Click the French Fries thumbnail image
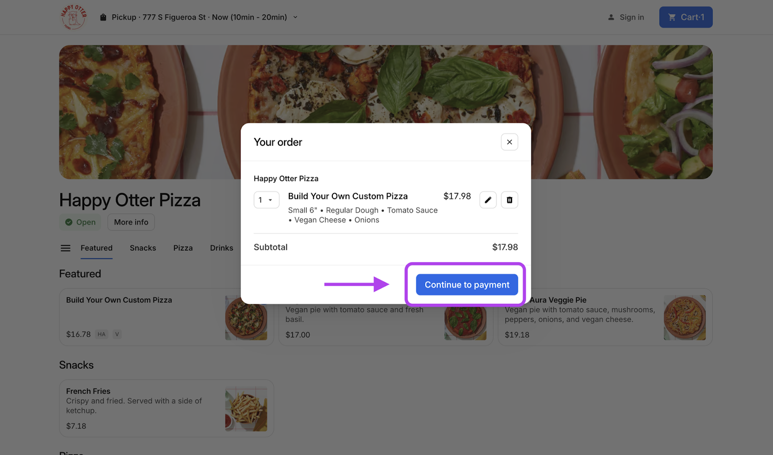This screenshot has width=773, height=455. pos(246,409)
